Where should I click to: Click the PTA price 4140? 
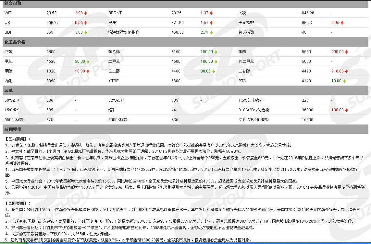click(306, 81)
